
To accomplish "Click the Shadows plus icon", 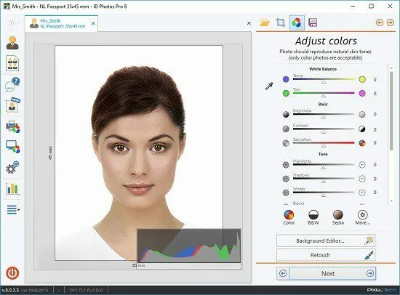I will (x=362, y=179).
